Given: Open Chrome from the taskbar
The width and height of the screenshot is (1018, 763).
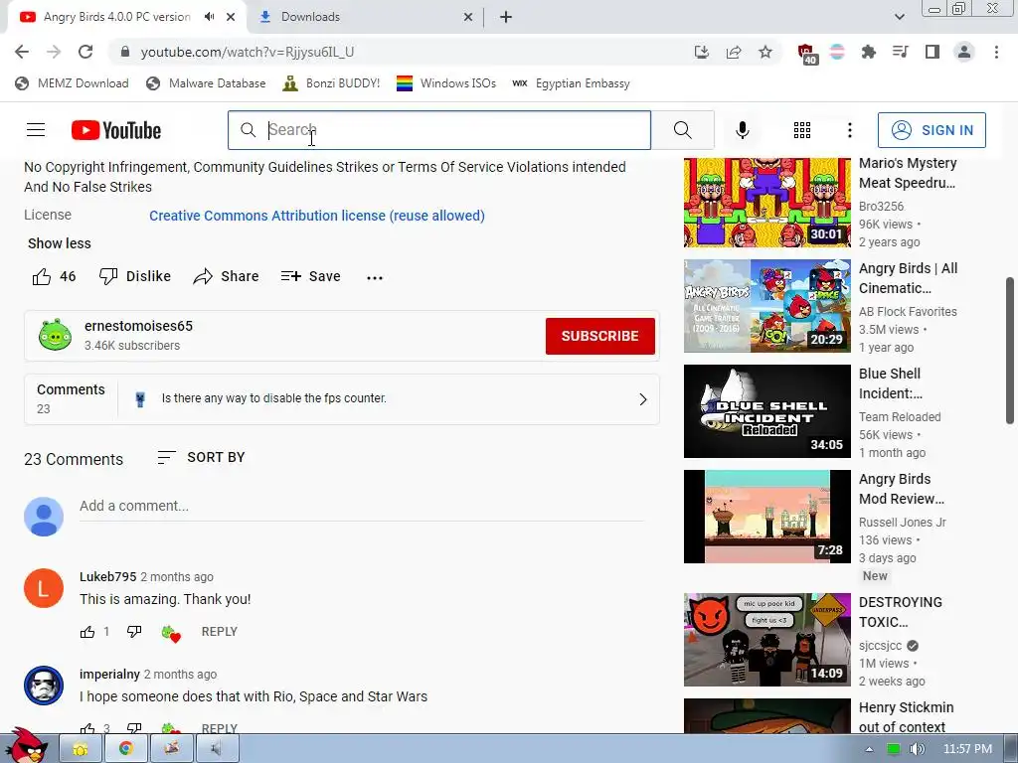Looking at the screenshot, I should (x=126, y=749).
